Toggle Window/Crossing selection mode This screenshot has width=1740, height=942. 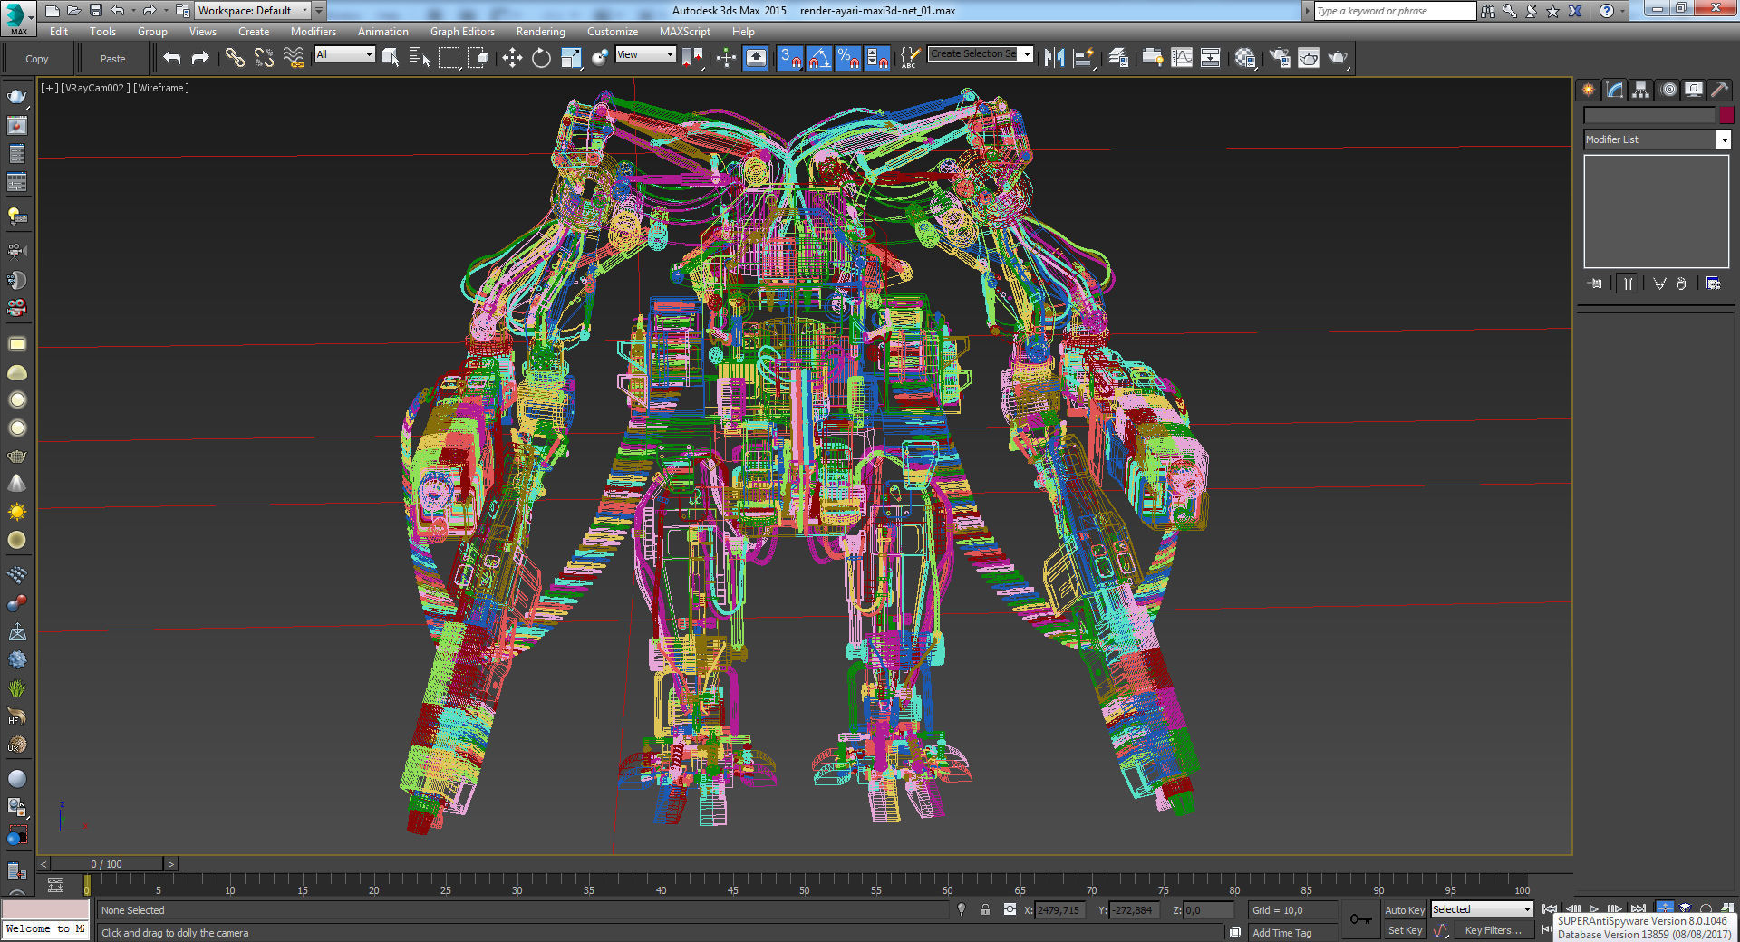(x=478, y=58)
